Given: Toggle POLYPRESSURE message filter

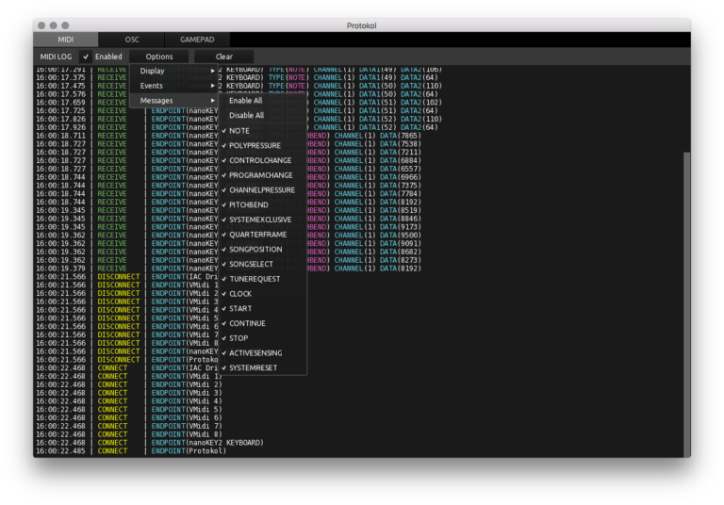Looking at the screenshot, I should tap(262, 145).
